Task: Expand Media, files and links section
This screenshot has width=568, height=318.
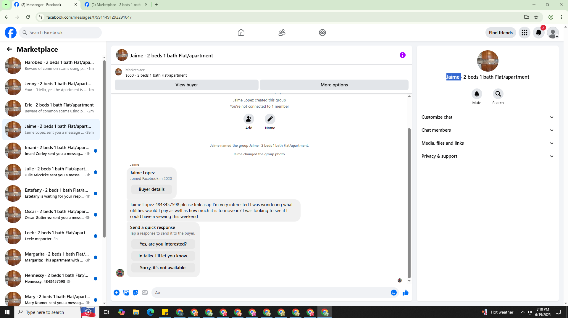Action: tap(488, 143)
